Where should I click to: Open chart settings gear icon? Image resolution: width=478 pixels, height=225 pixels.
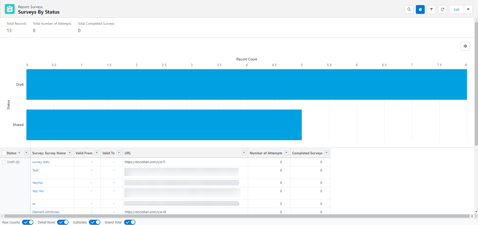tap(465, 46)
